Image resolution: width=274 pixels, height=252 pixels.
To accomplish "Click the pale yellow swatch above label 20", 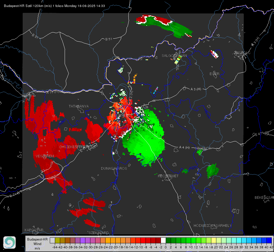I will coord(214,240).
